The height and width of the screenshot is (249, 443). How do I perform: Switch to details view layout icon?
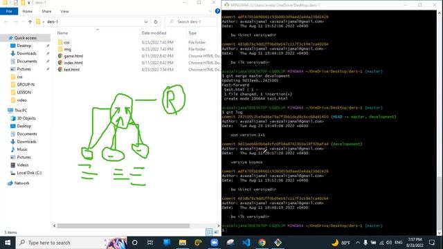click(x=209, y=232)
